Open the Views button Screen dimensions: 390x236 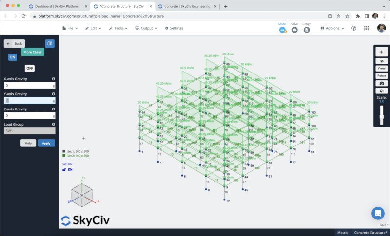point(382,68)
